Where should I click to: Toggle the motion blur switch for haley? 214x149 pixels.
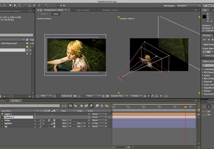49,120
